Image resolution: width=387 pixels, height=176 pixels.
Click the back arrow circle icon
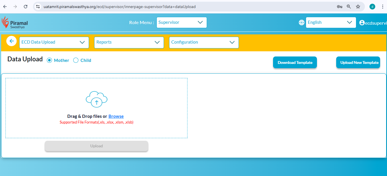click(11, 41)
